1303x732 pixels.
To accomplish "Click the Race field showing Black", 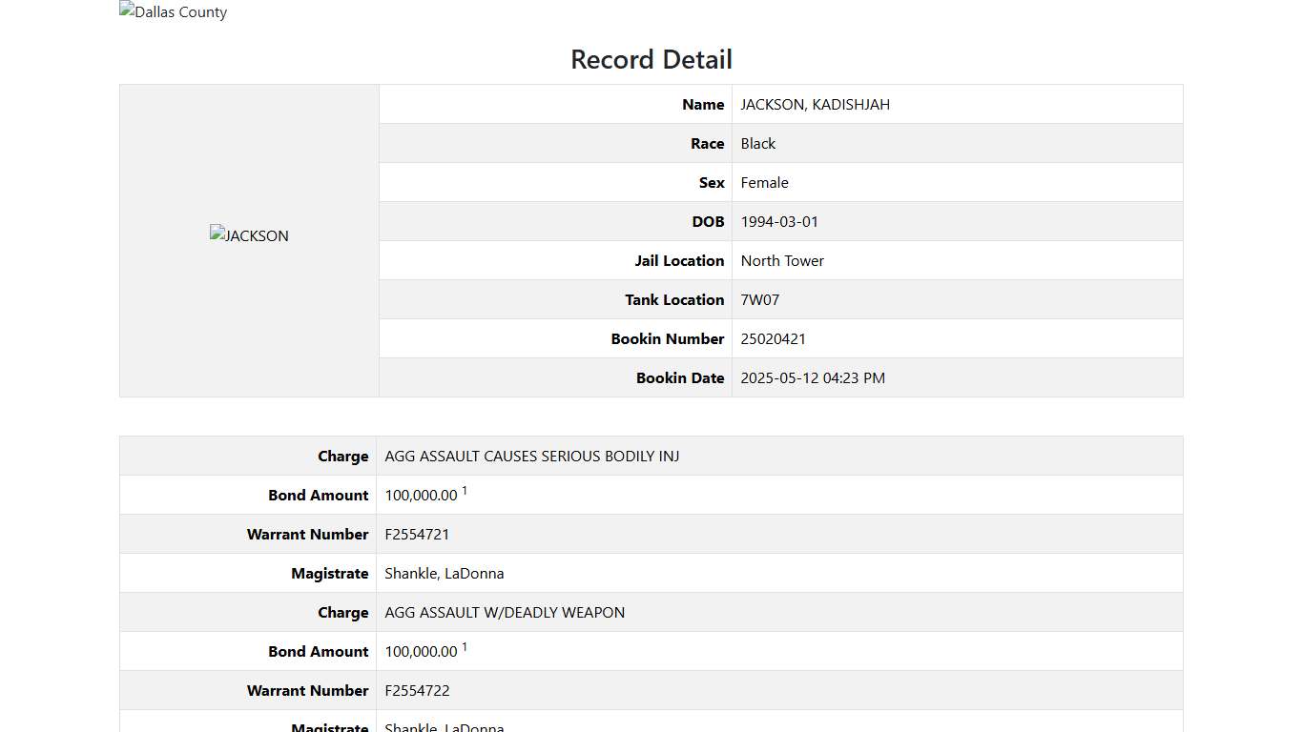I will pyautogui.click(x=757, y=143).
